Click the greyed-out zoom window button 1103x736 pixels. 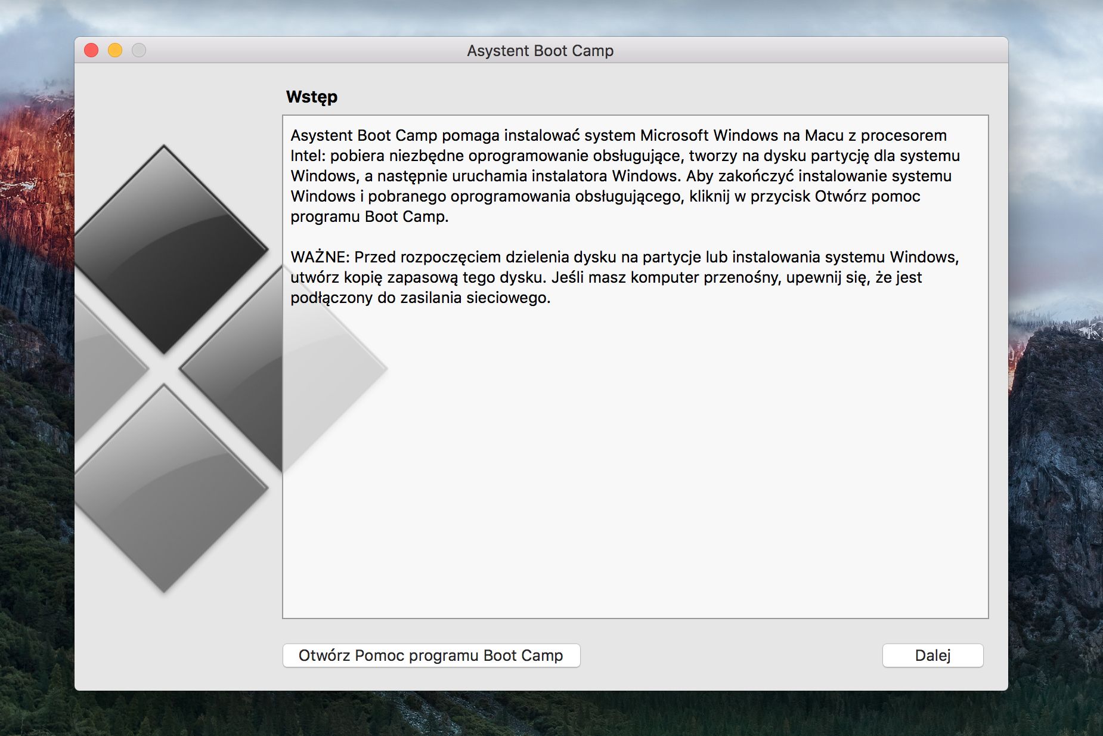point(139,50)
